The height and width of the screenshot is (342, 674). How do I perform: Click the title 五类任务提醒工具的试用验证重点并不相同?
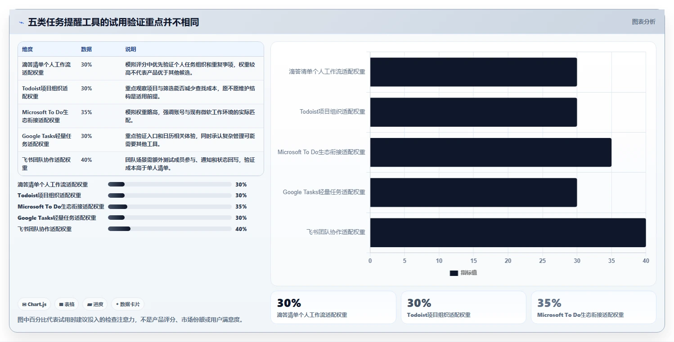[x=113, y=22]
